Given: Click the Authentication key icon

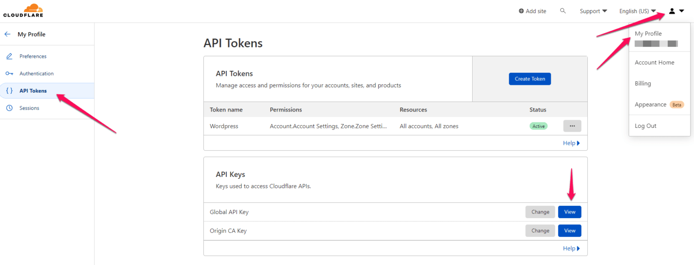Looking at the screenshot, I should [x=9, y=74].
